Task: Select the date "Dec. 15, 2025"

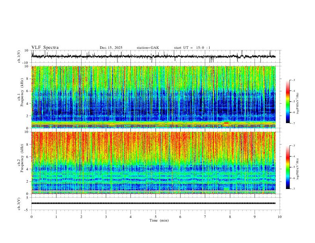Action: (x=111, y=48)
